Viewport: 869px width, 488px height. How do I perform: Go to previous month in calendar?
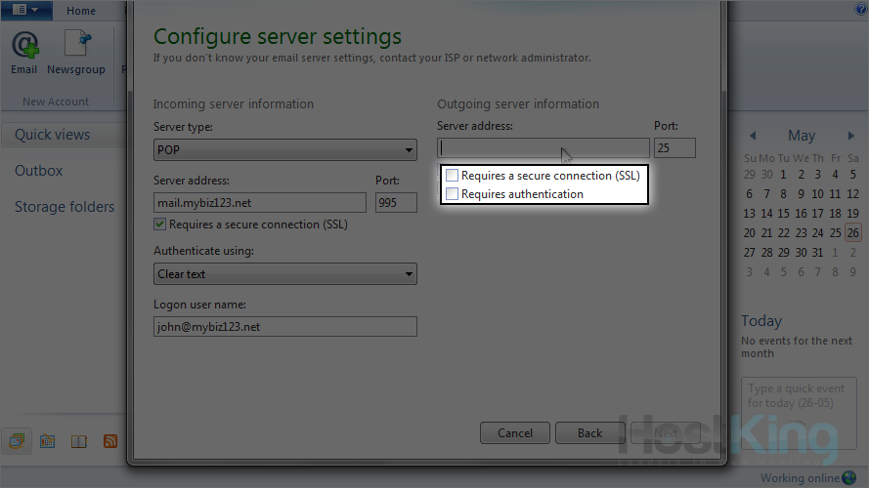point(753,136)
